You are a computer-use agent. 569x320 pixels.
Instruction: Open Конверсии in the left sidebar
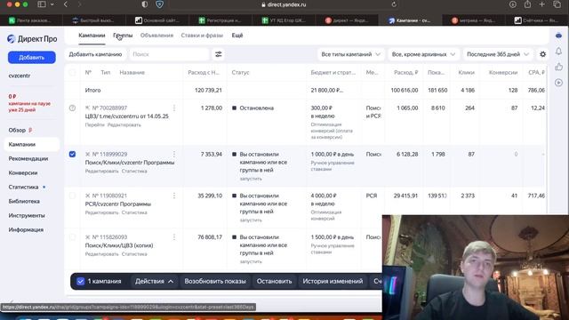tap(23, 172)
